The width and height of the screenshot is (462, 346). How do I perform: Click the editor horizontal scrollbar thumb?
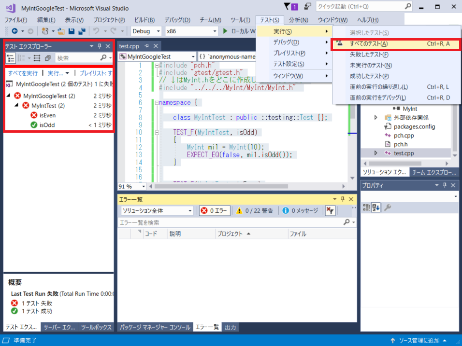pyautogui.click(x=221, y=186)
